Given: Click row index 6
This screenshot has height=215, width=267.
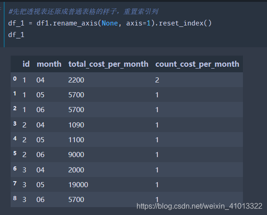Looking at the screenshot, I should pos(15,169).
